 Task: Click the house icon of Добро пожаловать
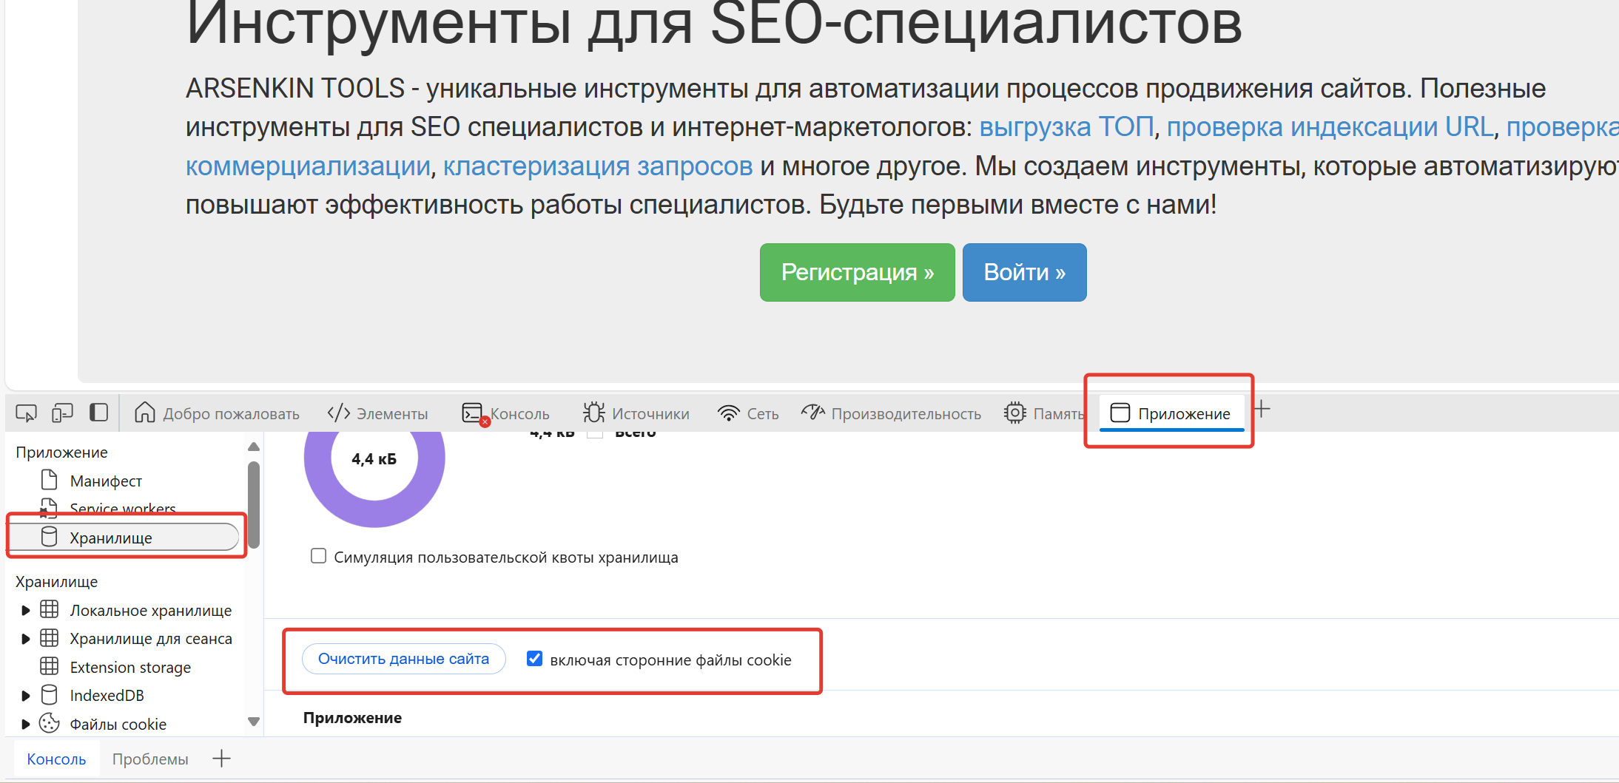[144, 412]
